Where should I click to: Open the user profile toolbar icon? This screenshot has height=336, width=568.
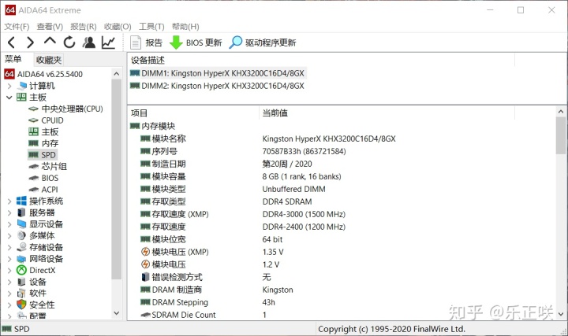point(88,42)
